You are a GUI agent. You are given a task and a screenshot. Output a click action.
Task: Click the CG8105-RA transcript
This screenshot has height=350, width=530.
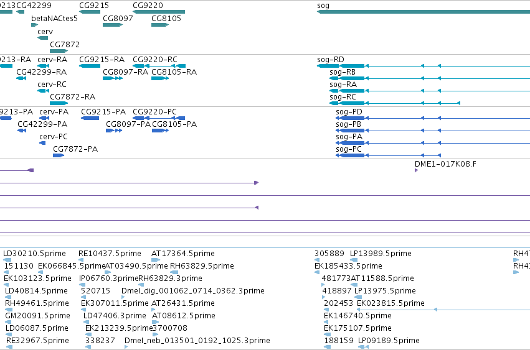point(160,78)
